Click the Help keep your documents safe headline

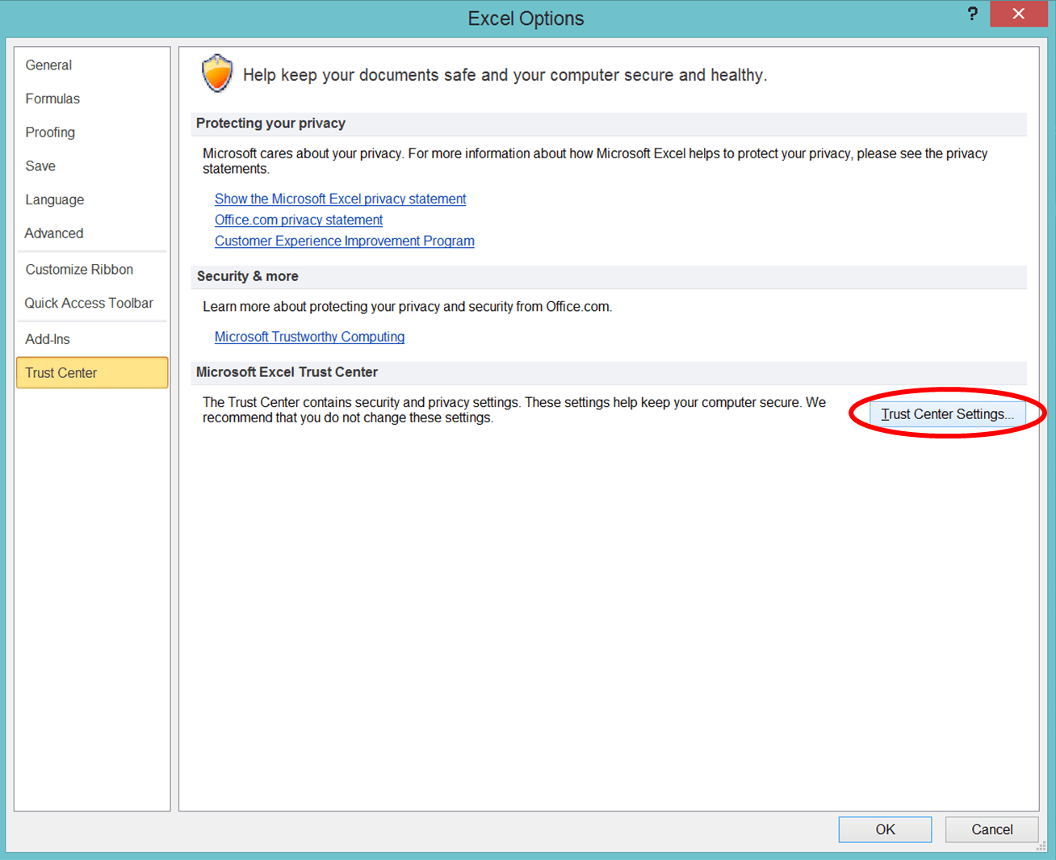505,75
